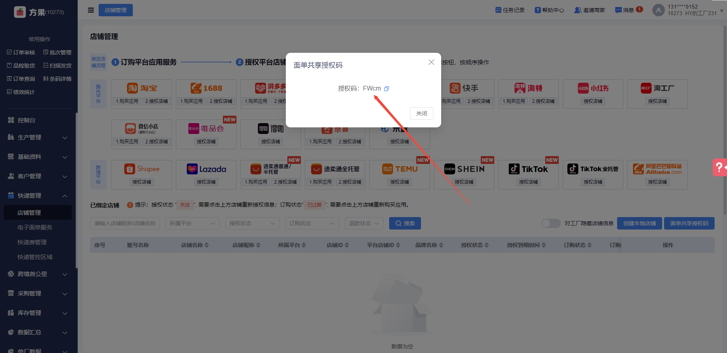Open 邀请商家 in top bar
727x353 pixels.
coord(590,10)
